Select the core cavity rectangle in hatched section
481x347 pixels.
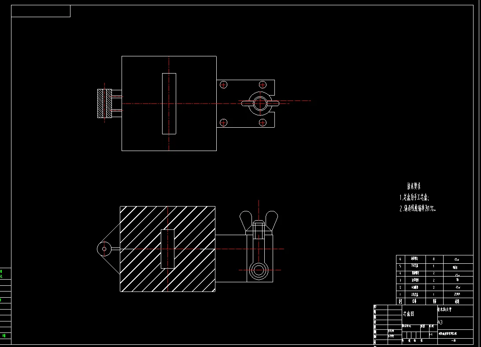click(167, 249)
